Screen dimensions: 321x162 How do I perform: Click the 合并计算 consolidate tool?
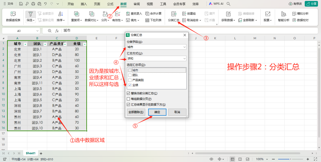(x=153, y=14)
